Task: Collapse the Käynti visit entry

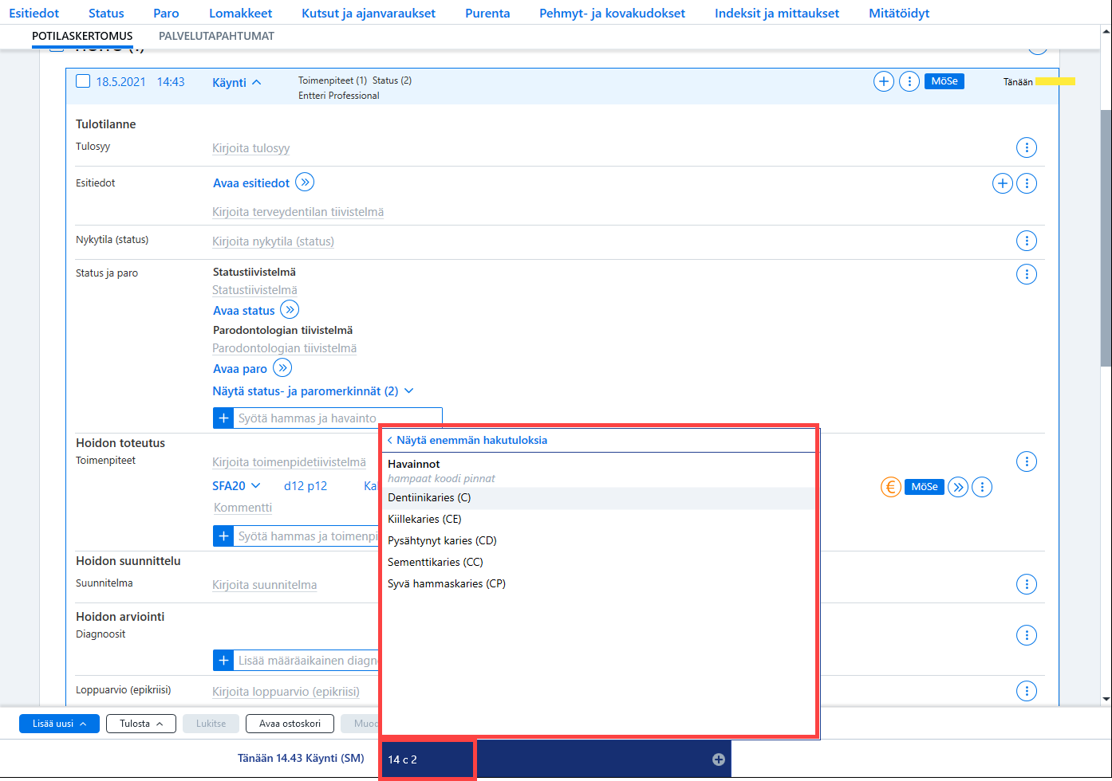Action: point(237,82)
